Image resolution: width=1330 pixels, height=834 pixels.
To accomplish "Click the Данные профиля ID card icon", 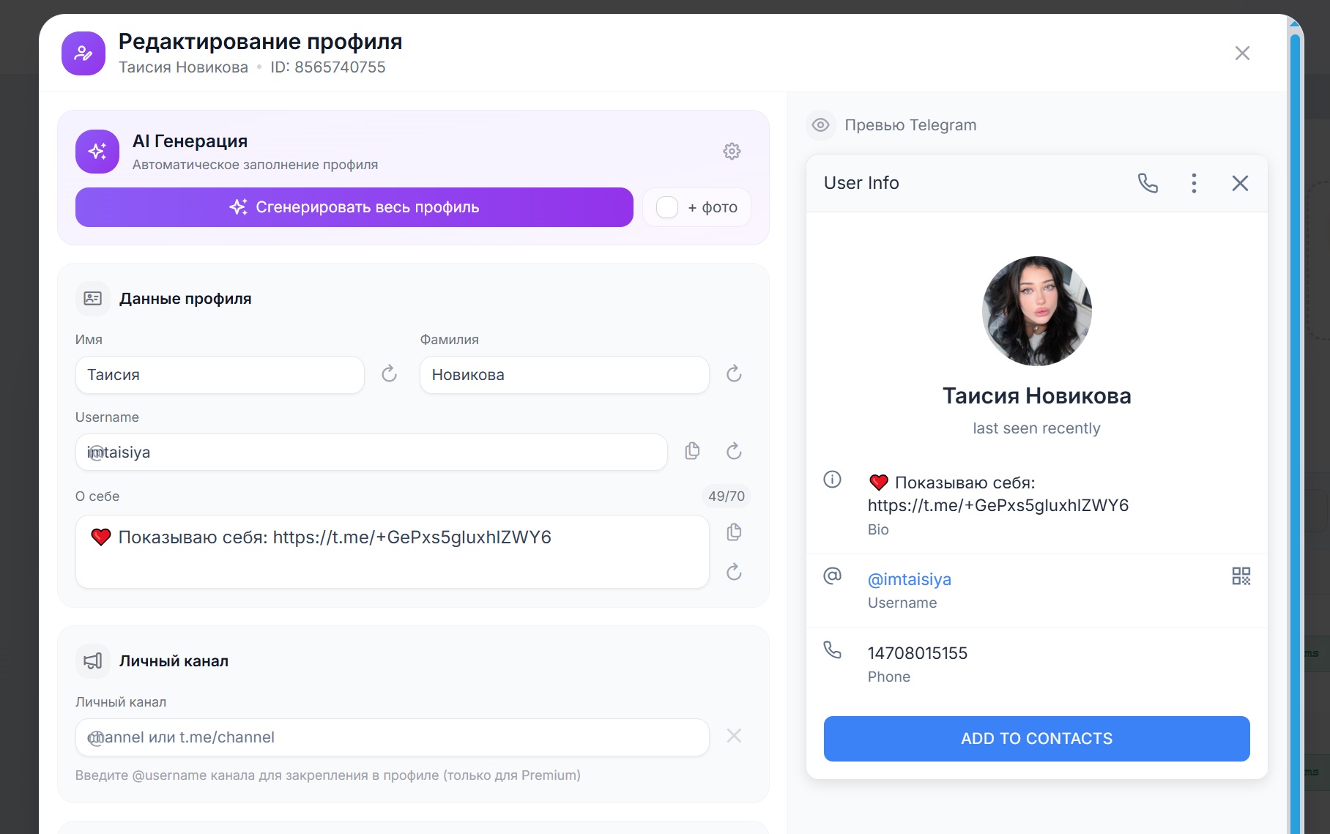I will pos(93,299).
